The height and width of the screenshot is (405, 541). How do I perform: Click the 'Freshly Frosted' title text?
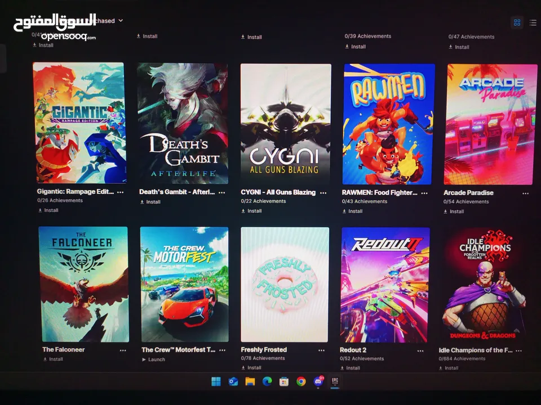(x=264, y=349)
